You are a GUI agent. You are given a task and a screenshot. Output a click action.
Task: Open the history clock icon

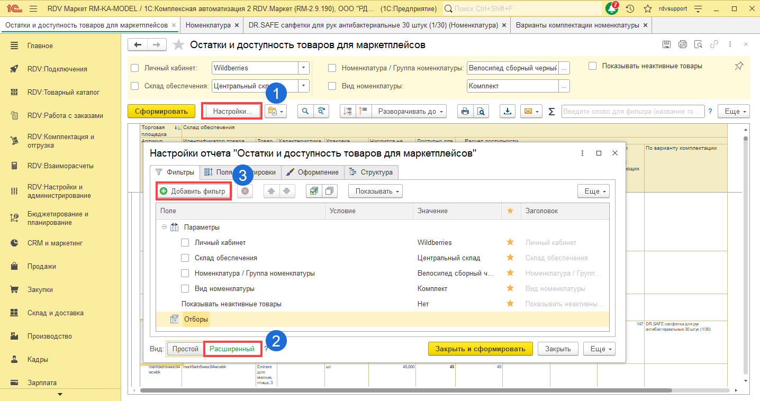coord(630,9)
